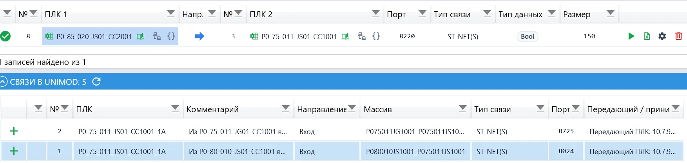Click network icon beside P0-85-020-JS01-CC2001
This screenshot has height=163, width=687.
(x=157, y=36)
